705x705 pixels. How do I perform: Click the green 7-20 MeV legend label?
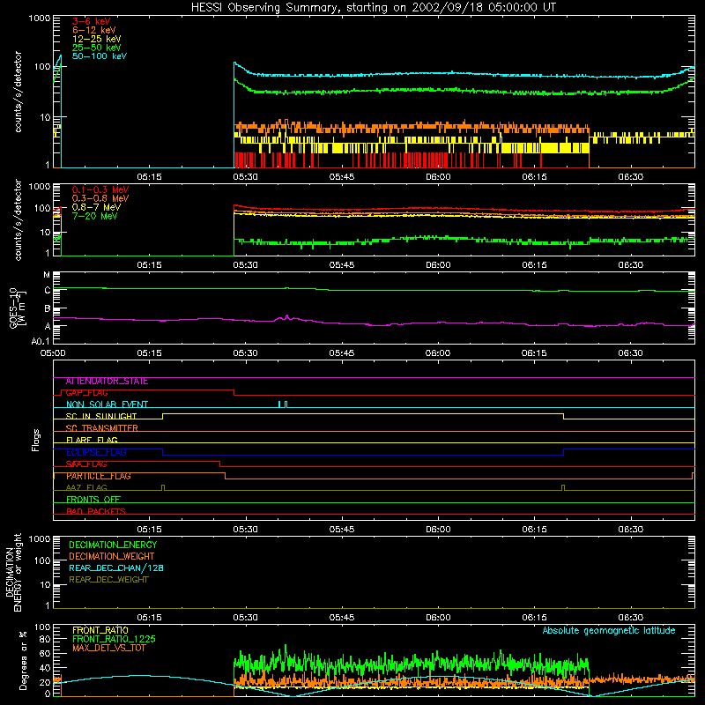[x=94, y=216]
